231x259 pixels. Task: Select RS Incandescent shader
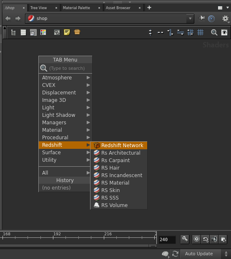119,175
